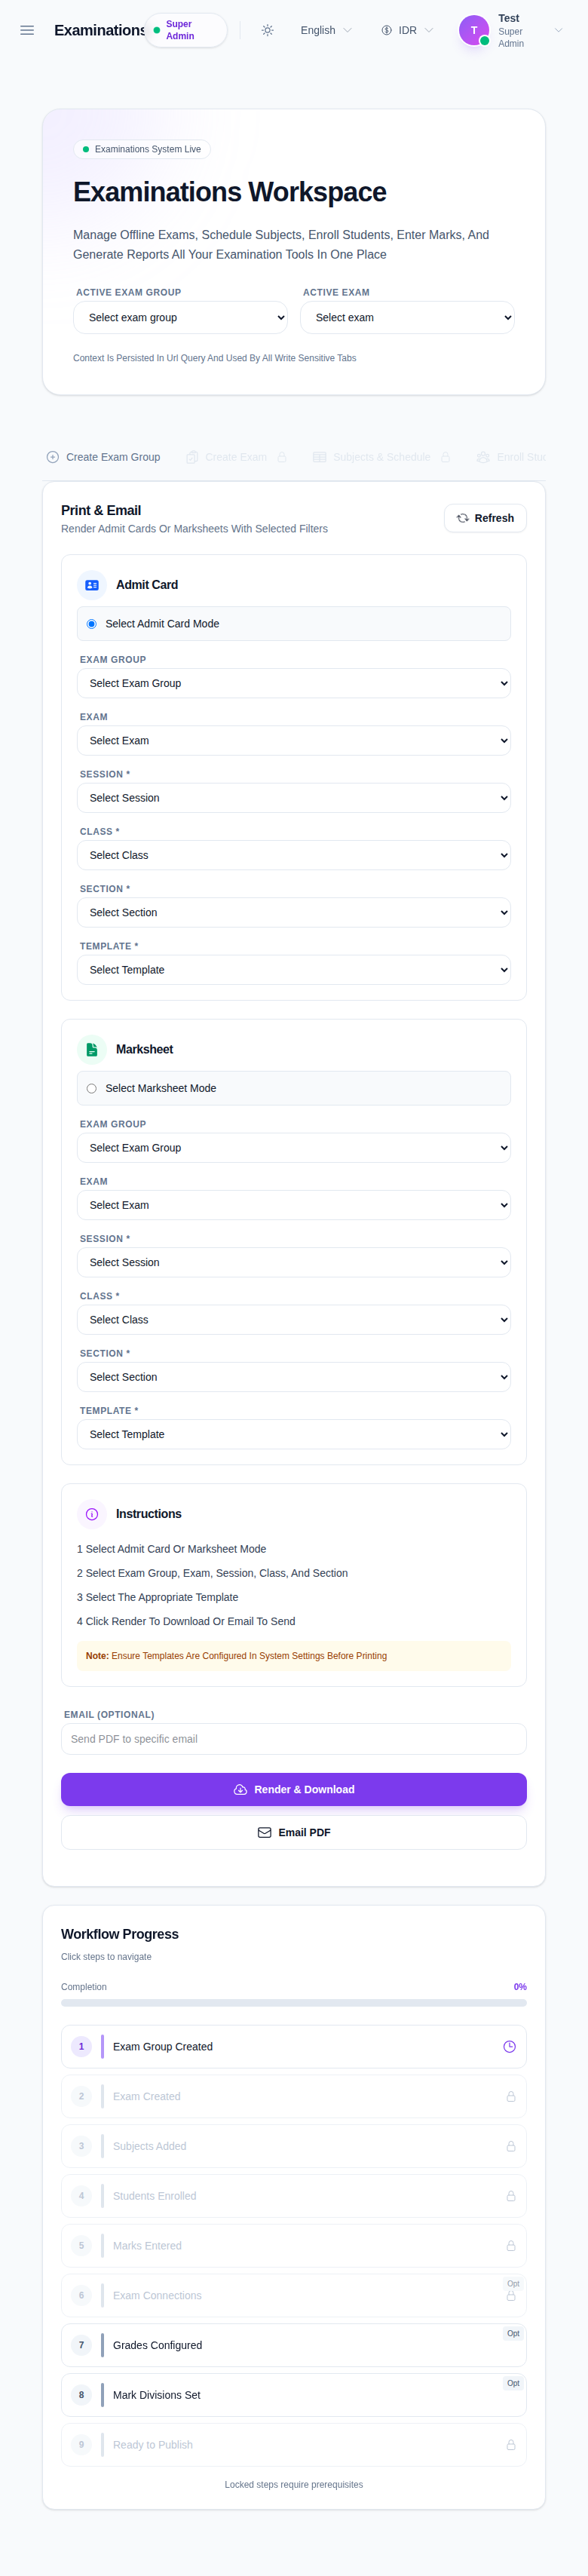The image size is (588, 2576).
Task: Open Marksheet Template dropdown
Action: [x=294, y=1434]
